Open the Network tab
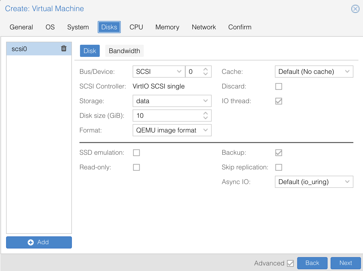Image resolution: width=363 pixels, height=271 pixels. click(204, 27)
